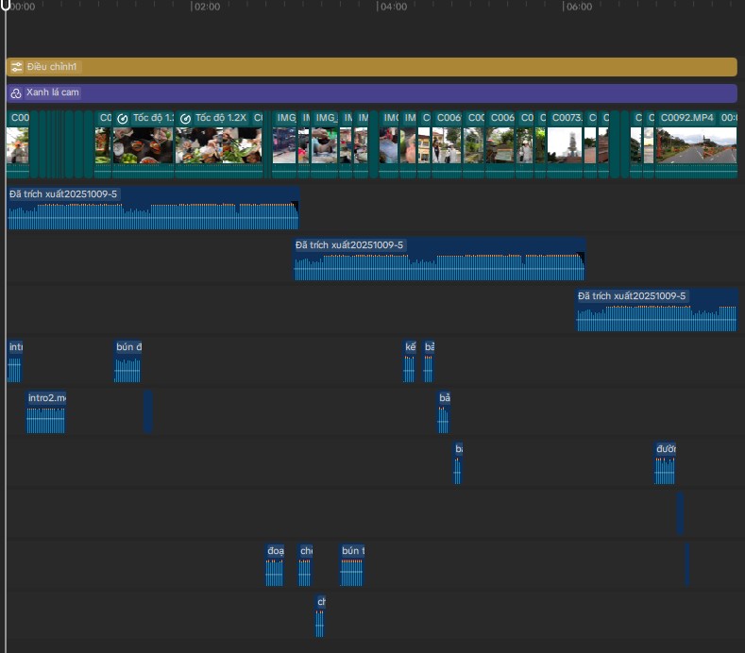This screenshot has height=653, width=745.
Task: Select the đoạ audio clip
Action: pyautogui.click(x=275, y=566)
